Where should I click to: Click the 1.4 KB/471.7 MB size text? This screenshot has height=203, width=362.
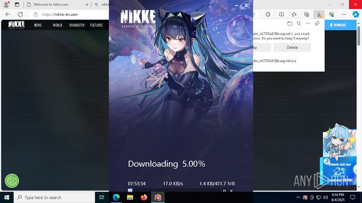click(217, 184)
